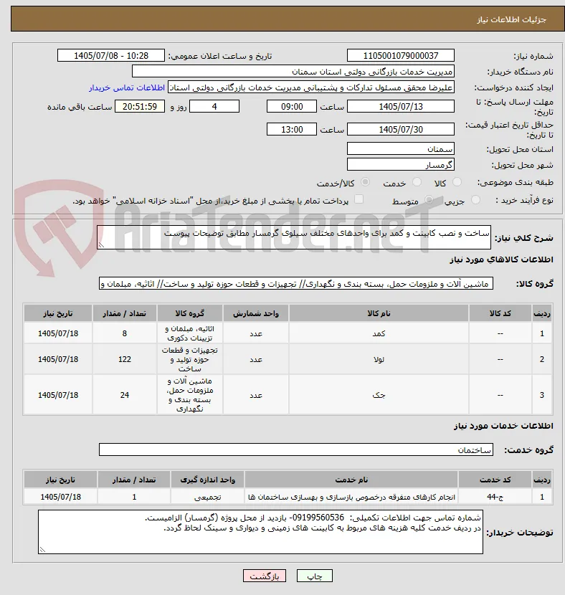Viewport: 565px width, 595px height.
Task: Click the quantity 24 in the جک row
Action: coord(125,395)
